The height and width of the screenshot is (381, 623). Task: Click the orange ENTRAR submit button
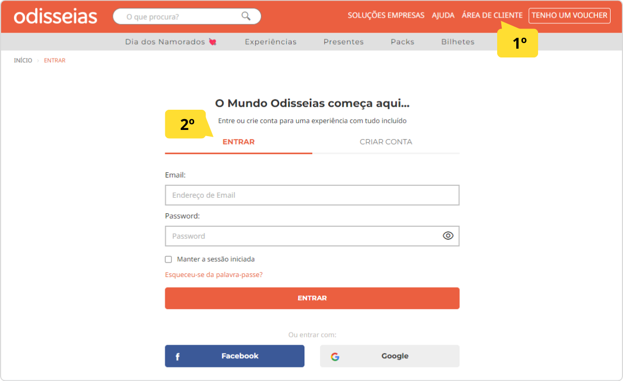312,298
